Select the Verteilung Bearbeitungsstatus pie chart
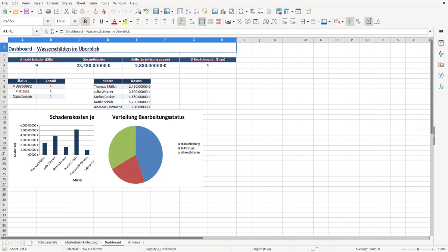Viewport: 448px width, 252px height. pos(149,149)
